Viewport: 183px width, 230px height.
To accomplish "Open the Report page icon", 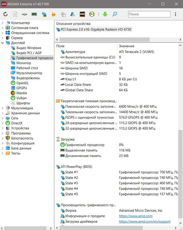I will (15, 14).
